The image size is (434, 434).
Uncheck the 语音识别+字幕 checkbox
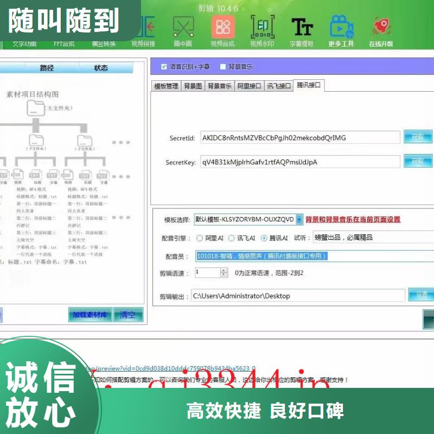(164, 67)
